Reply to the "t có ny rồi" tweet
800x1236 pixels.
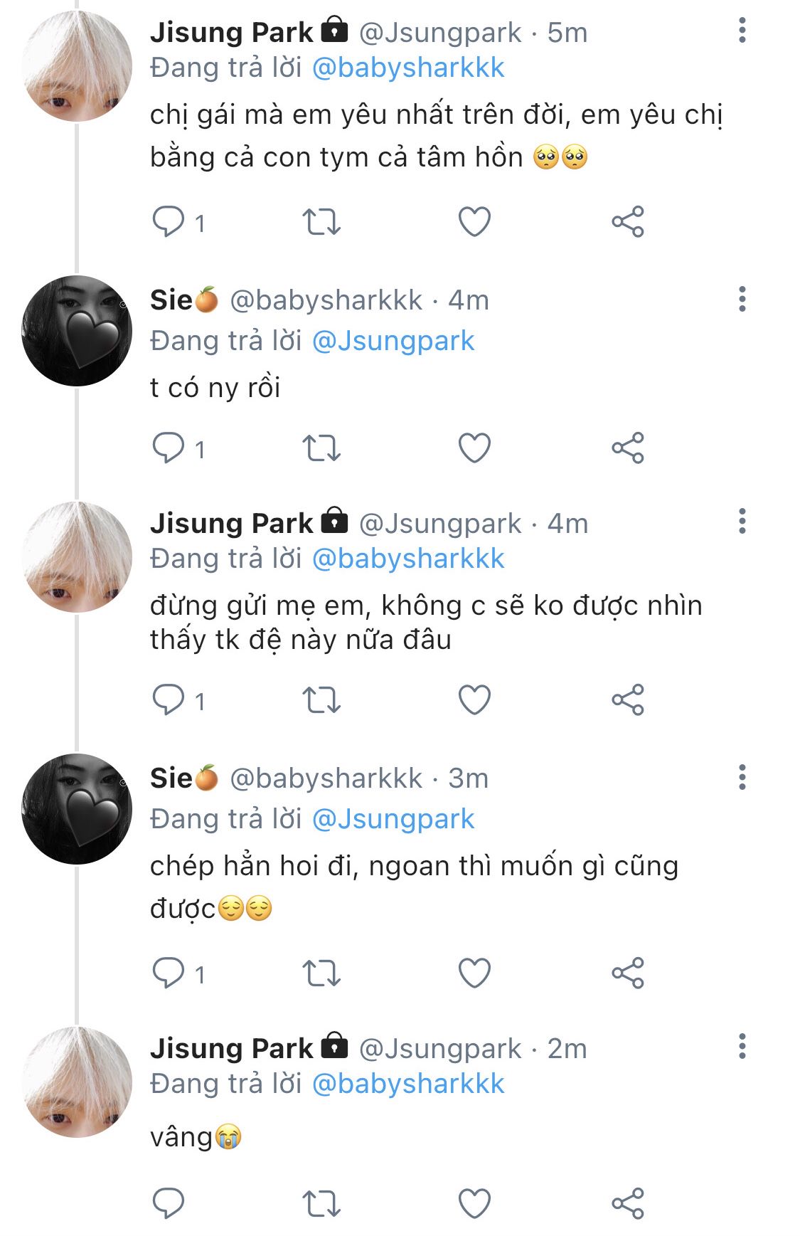pyautogui.click(x=169, y=448)
